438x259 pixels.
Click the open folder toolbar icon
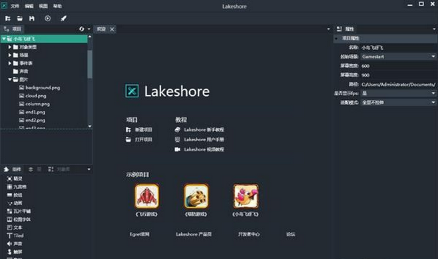point(19,19)
